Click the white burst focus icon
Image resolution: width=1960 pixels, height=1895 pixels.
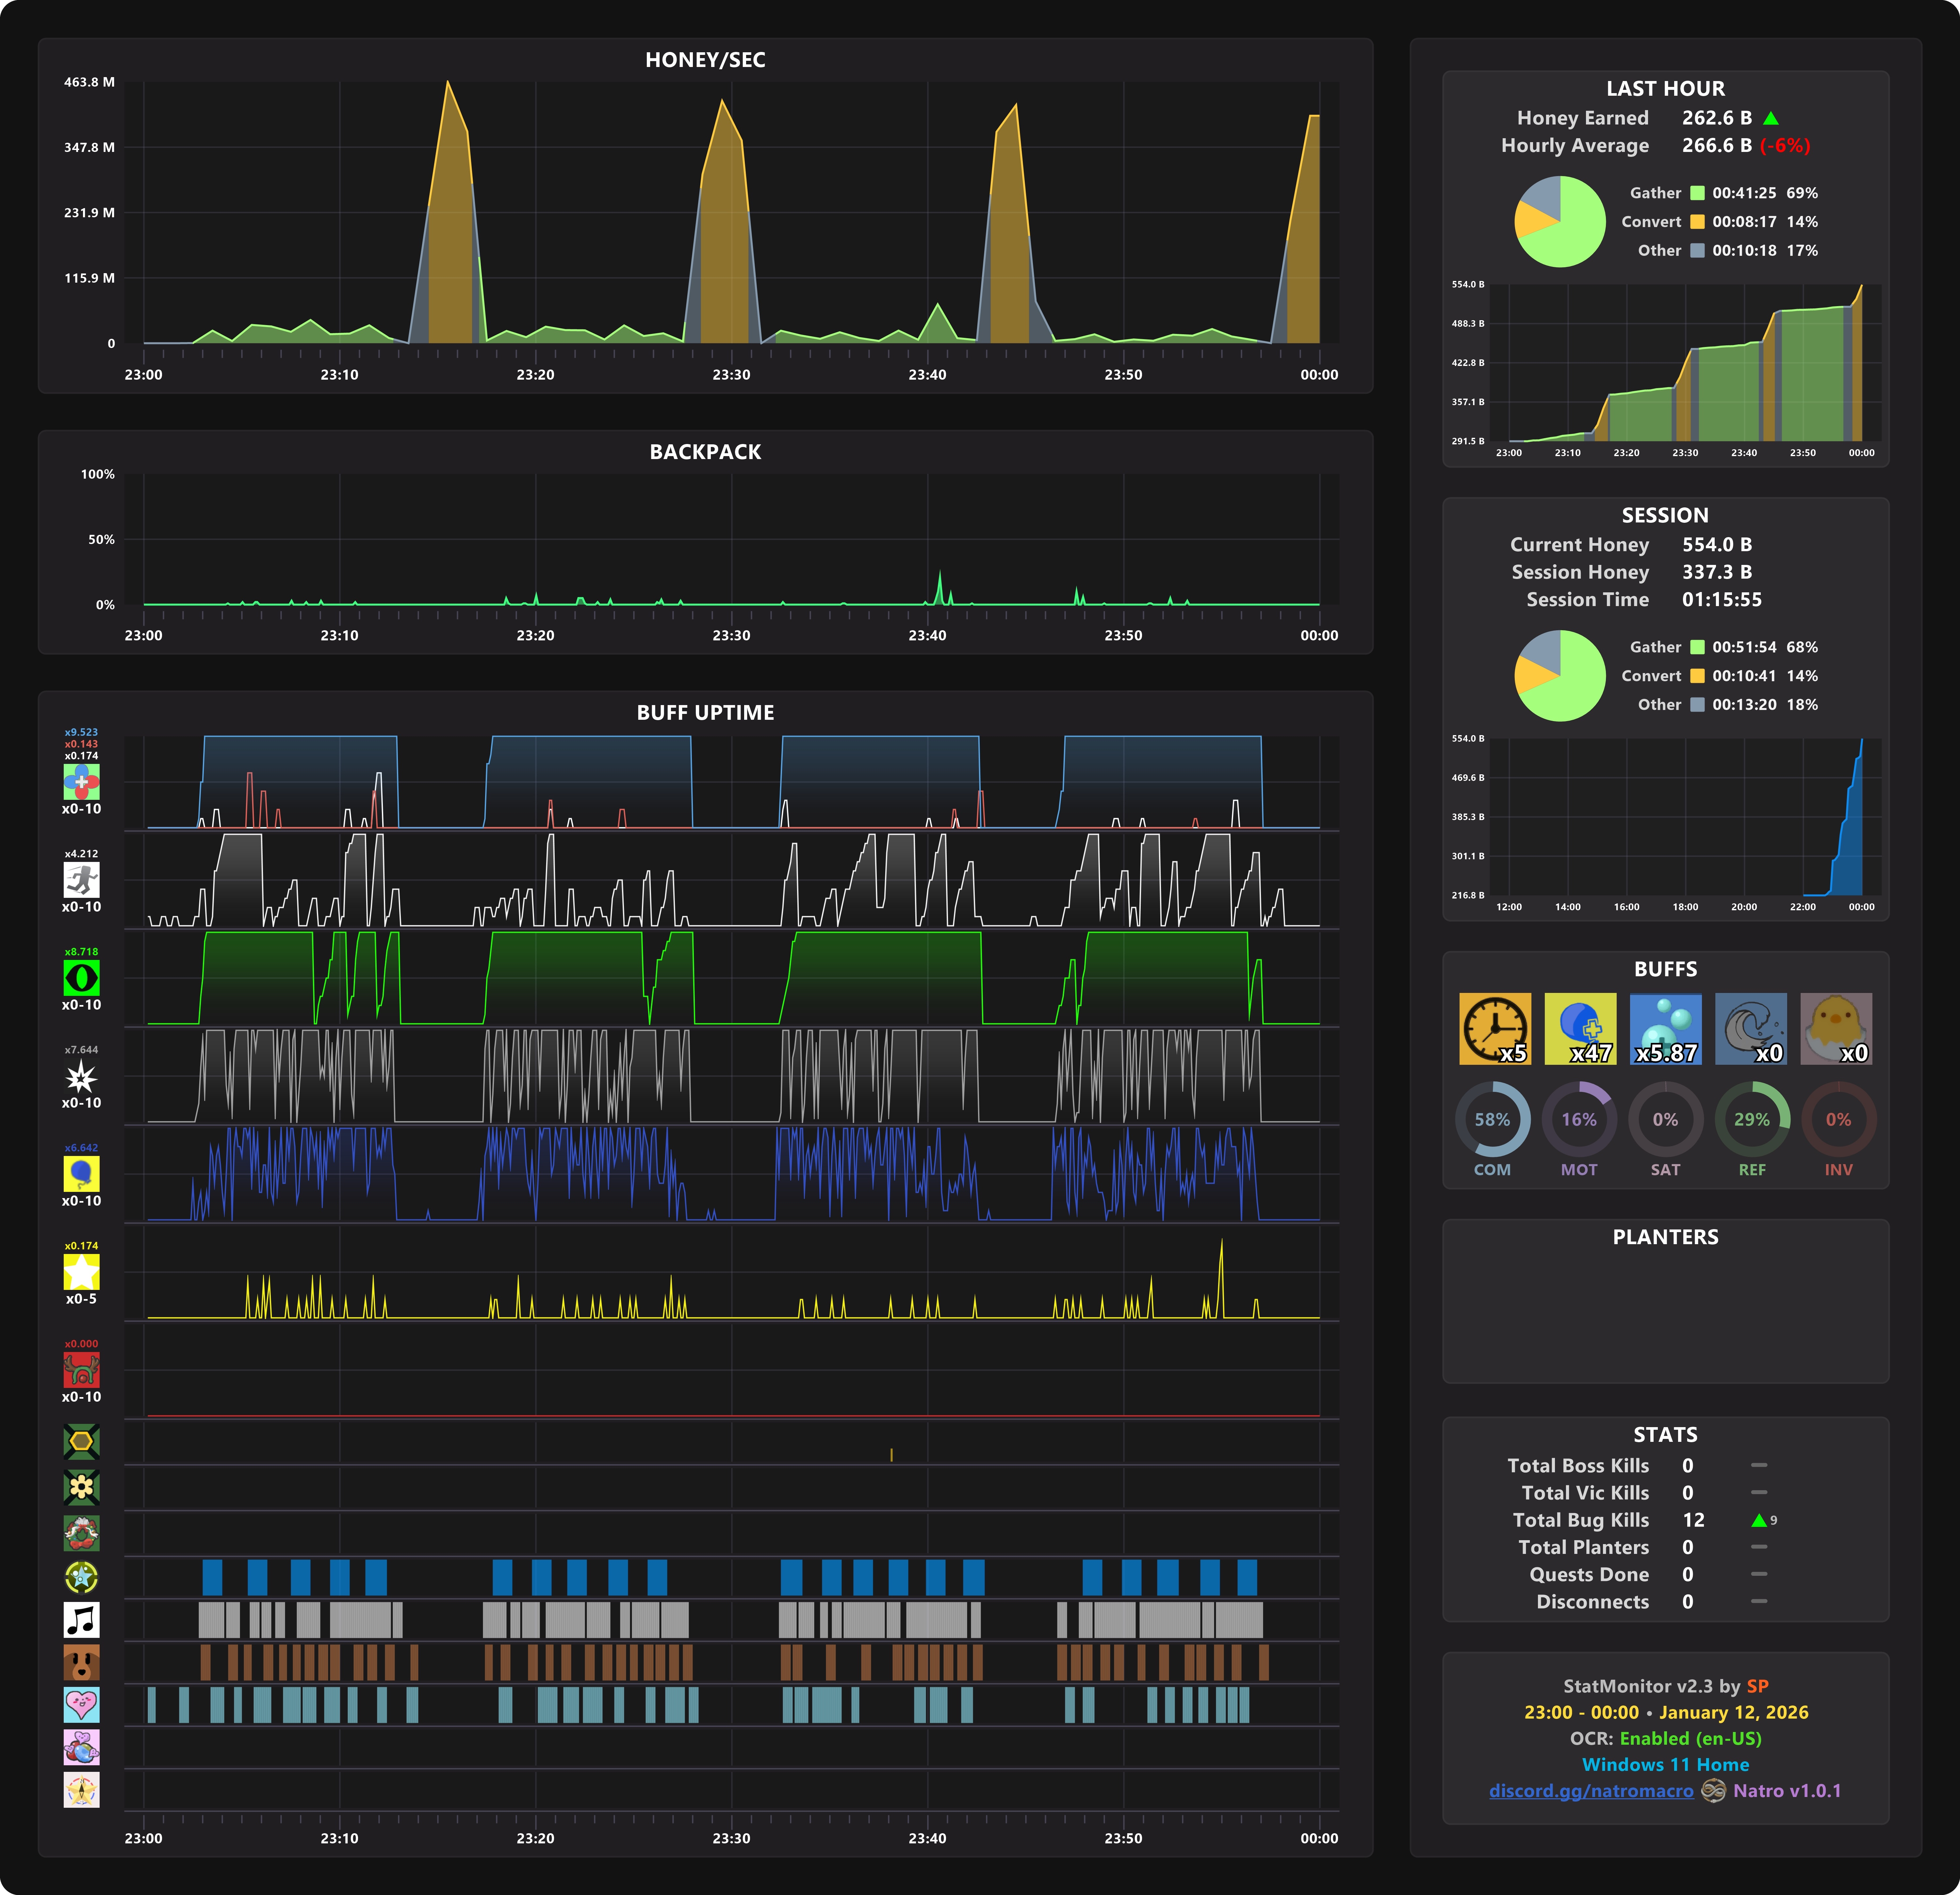81,1076
